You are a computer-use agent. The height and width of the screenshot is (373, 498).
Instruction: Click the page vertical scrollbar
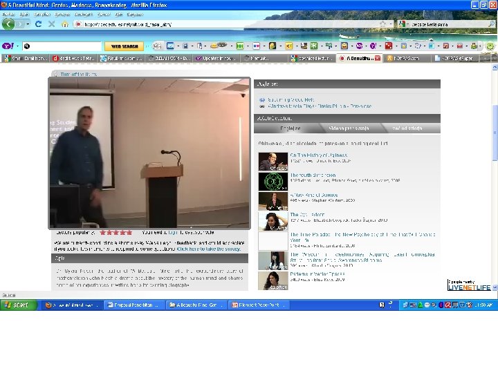tap(495, 133)
